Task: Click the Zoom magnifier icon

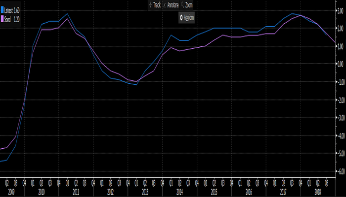Action: [x=182, y=4]
